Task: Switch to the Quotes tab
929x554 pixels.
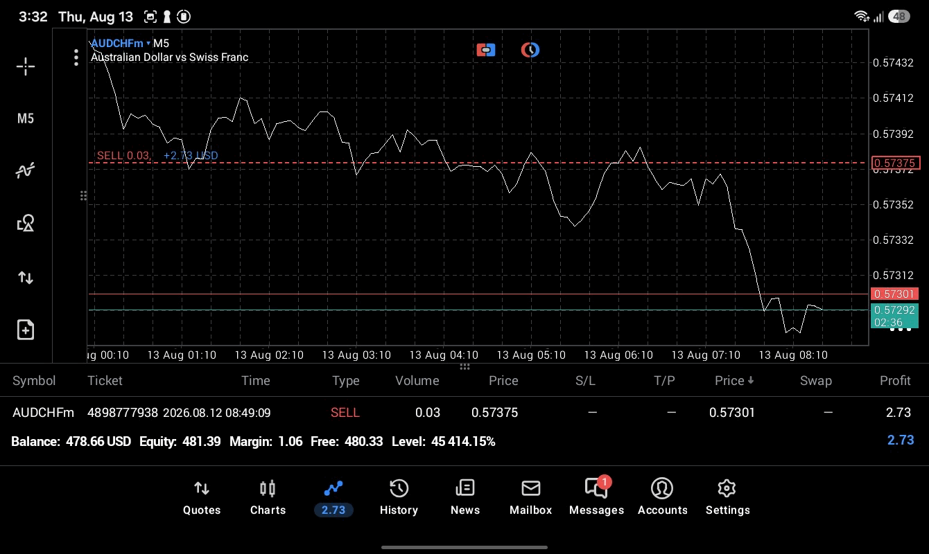Action: (x=202, y=498)
